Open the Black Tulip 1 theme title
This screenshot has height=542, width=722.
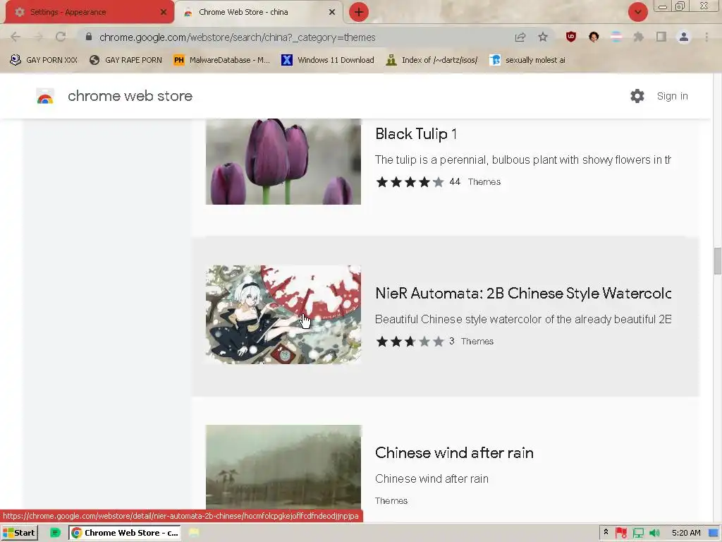coord(416,133)
